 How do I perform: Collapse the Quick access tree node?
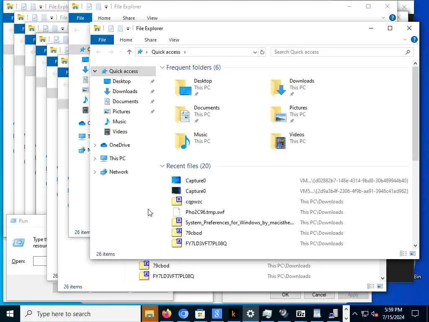pyautogui.click(x=95, y=71)
